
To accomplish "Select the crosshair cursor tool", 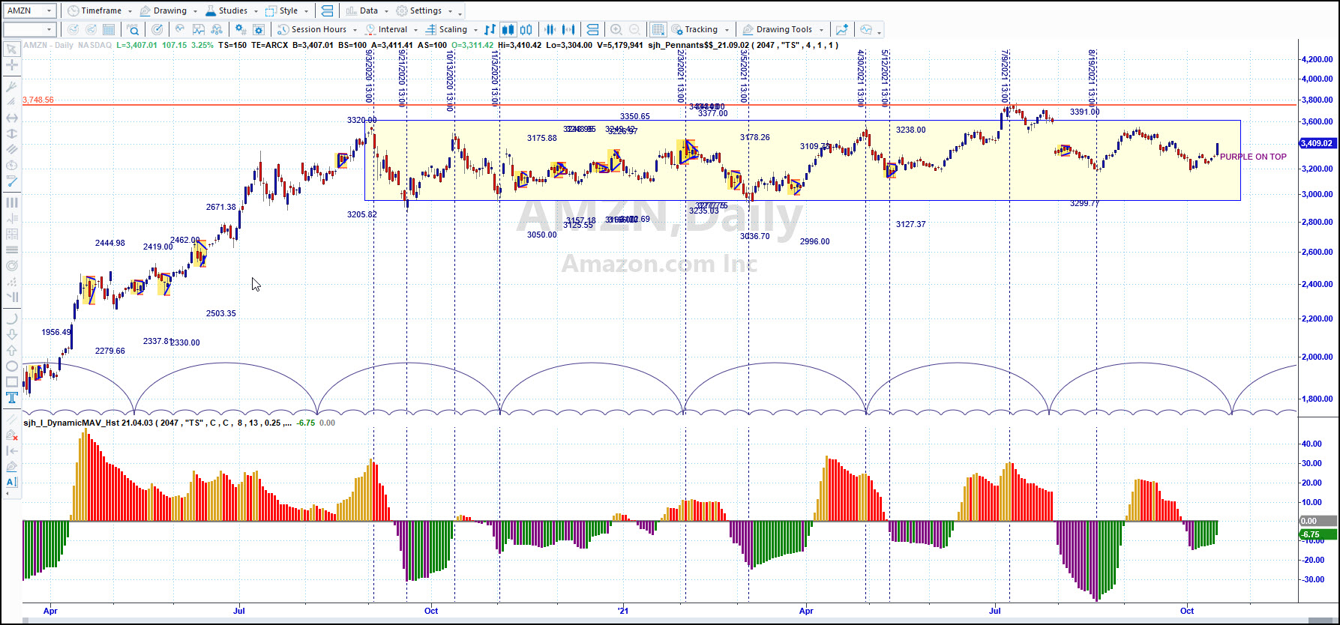I will click(11, 65).
